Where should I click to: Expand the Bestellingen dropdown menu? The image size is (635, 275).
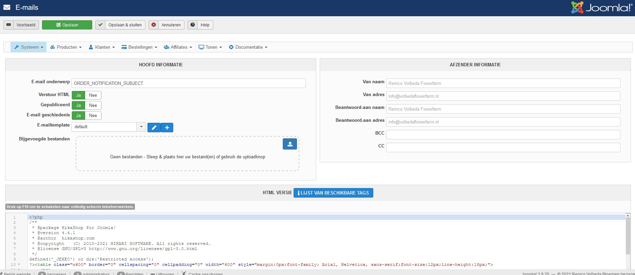(139, 47)
